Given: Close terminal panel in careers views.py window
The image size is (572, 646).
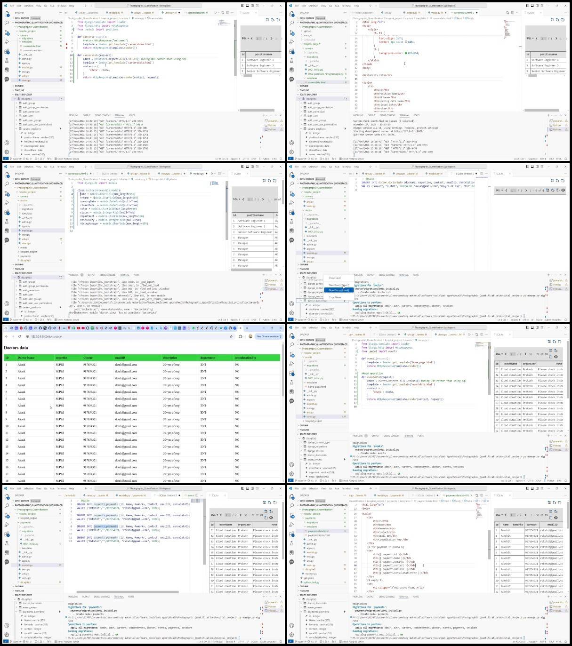Looking at the screenshot, I should point(281,115).
